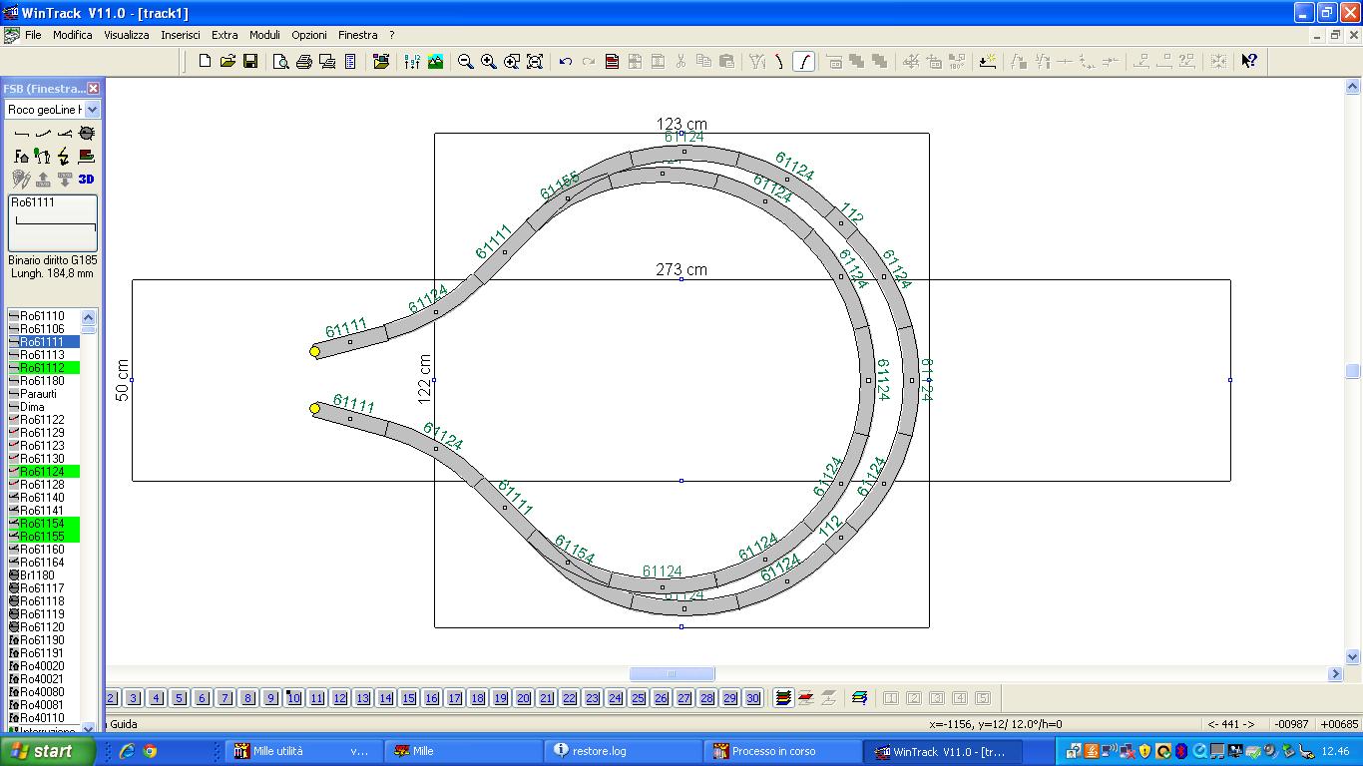Open the parts list red document icon
This screenshot has height=766, width=1363.
click(x=612, y=61)
